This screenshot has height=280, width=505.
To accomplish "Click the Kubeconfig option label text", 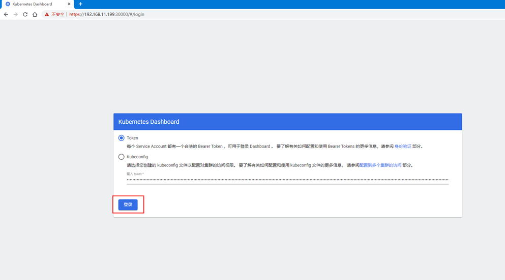I will [137, 157].
